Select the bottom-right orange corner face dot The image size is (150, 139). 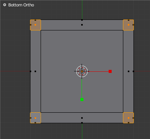point(129,118)
